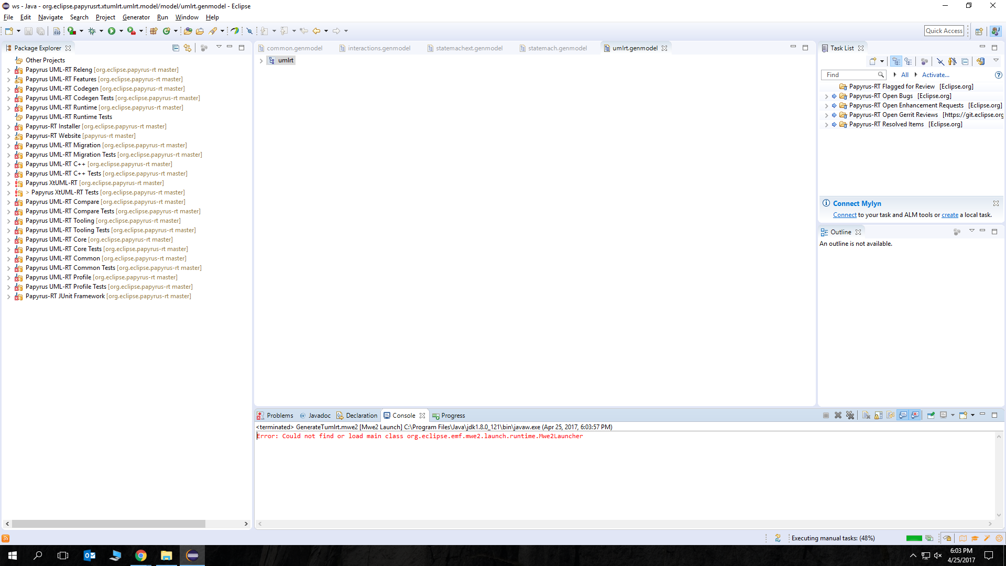Expand the Papyrus UML-RT Releng project
This screenshot has width=1006, height=566.
[8, 70]
